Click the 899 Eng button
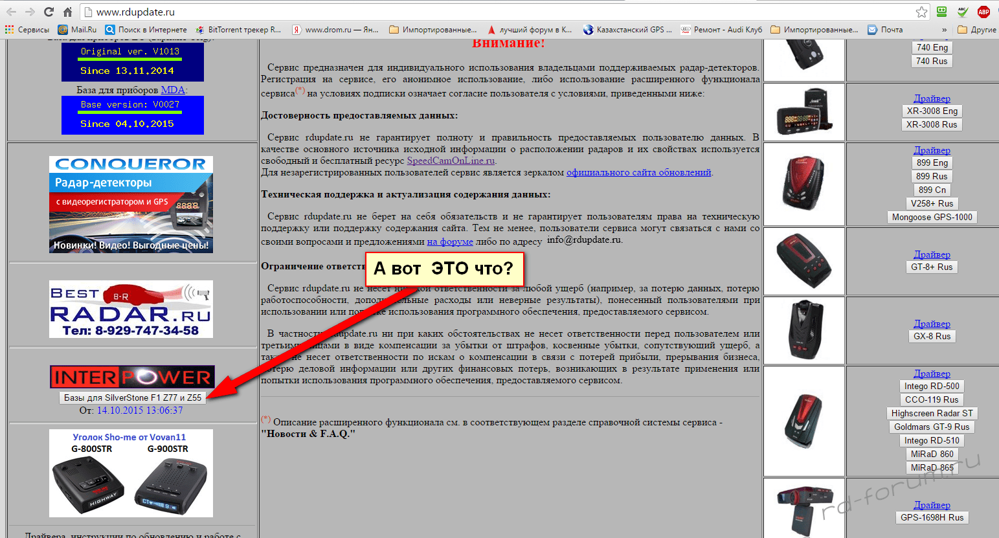The height and width of the screenshot is (538, 999). click(932, 163)
